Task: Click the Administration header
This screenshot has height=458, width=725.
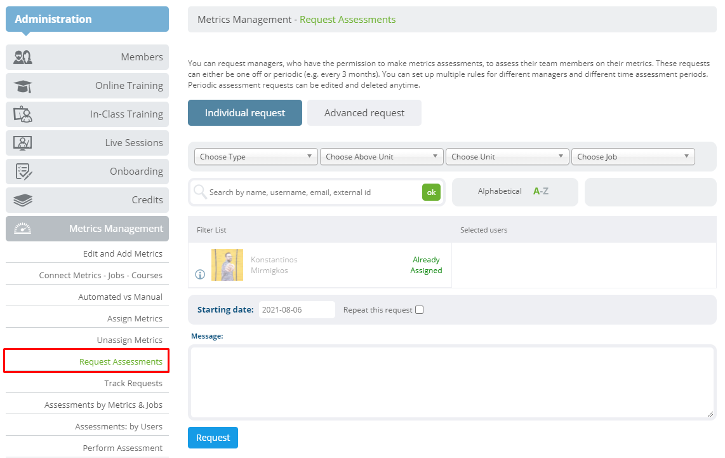Action: [x=88, y=19]
